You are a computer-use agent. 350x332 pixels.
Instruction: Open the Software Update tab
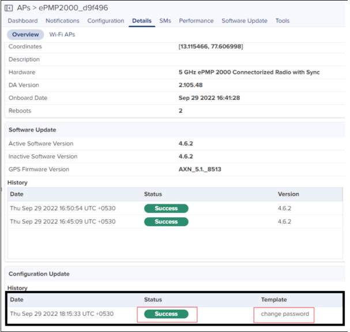point(244,21)
